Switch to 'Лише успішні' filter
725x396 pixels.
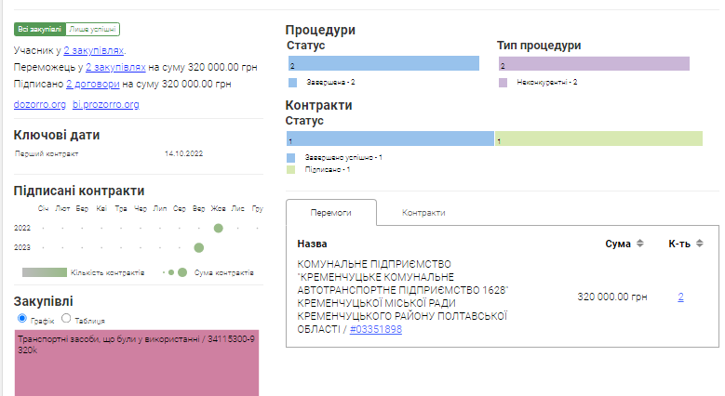point(93,30)
